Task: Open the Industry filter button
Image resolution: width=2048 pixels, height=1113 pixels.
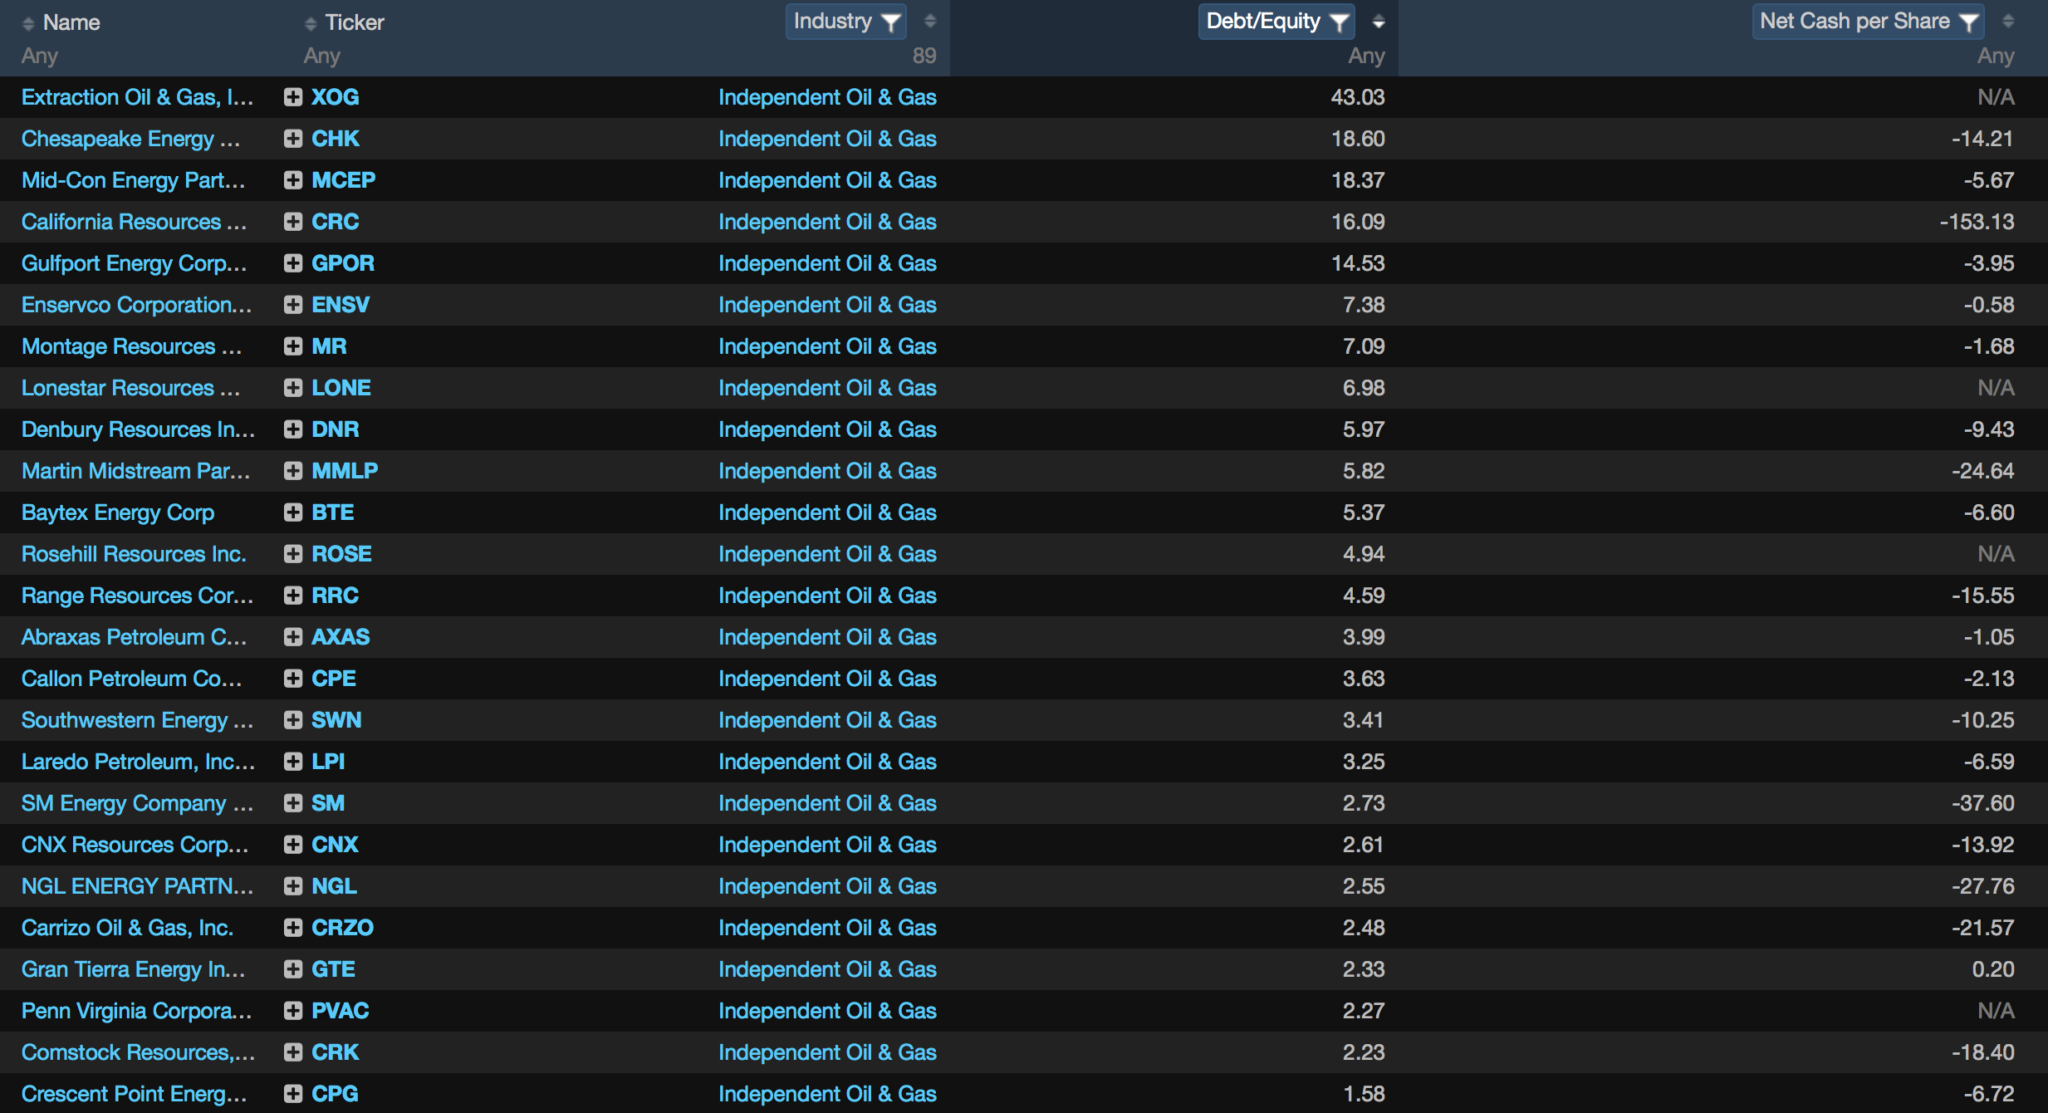Action: [x=845, y=22]
